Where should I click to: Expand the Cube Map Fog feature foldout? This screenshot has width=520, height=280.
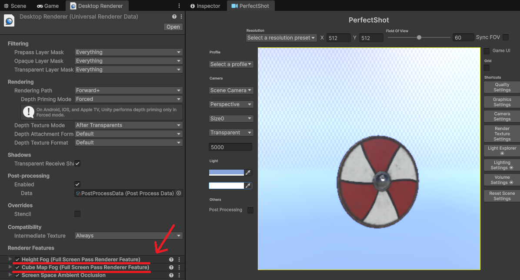10,267
